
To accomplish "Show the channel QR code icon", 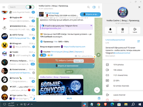I will [x=139, y=41].
